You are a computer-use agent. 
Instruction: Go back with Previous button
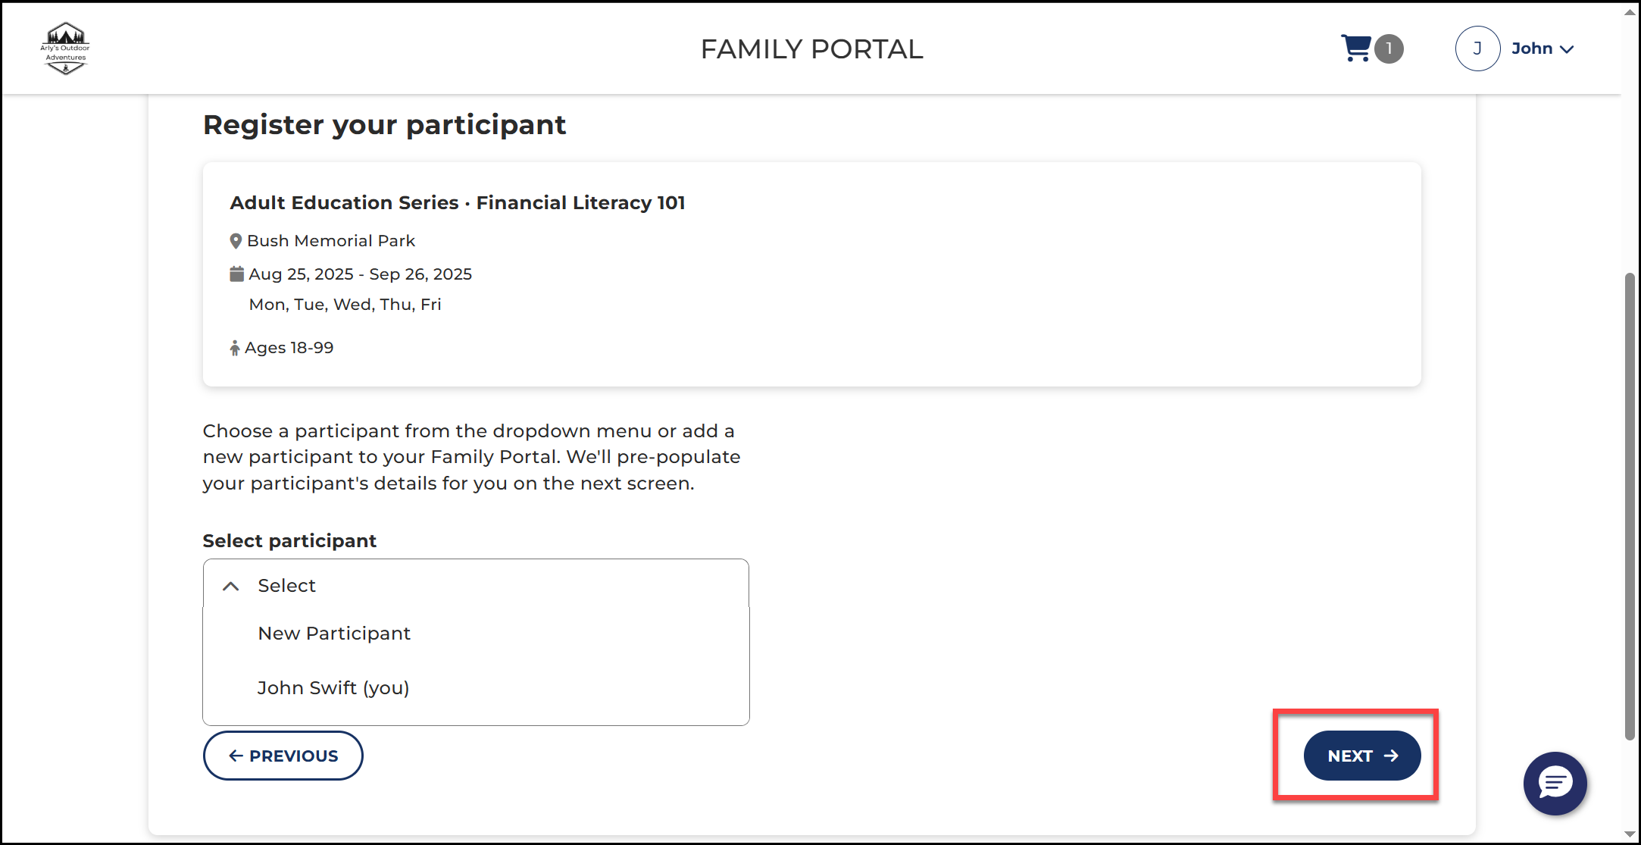283,756
